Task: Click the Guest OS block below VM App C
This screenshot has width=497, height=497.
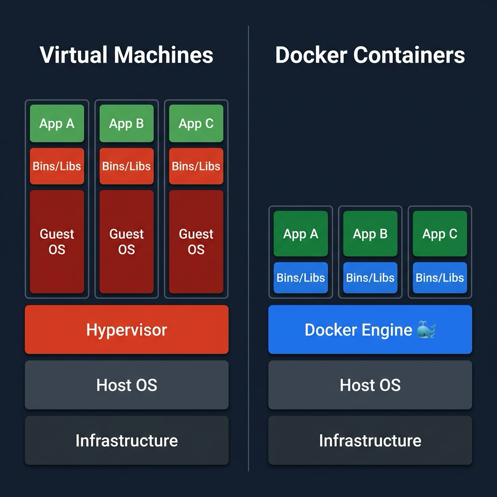Action: pyautogui.click(x=196, y=242)
